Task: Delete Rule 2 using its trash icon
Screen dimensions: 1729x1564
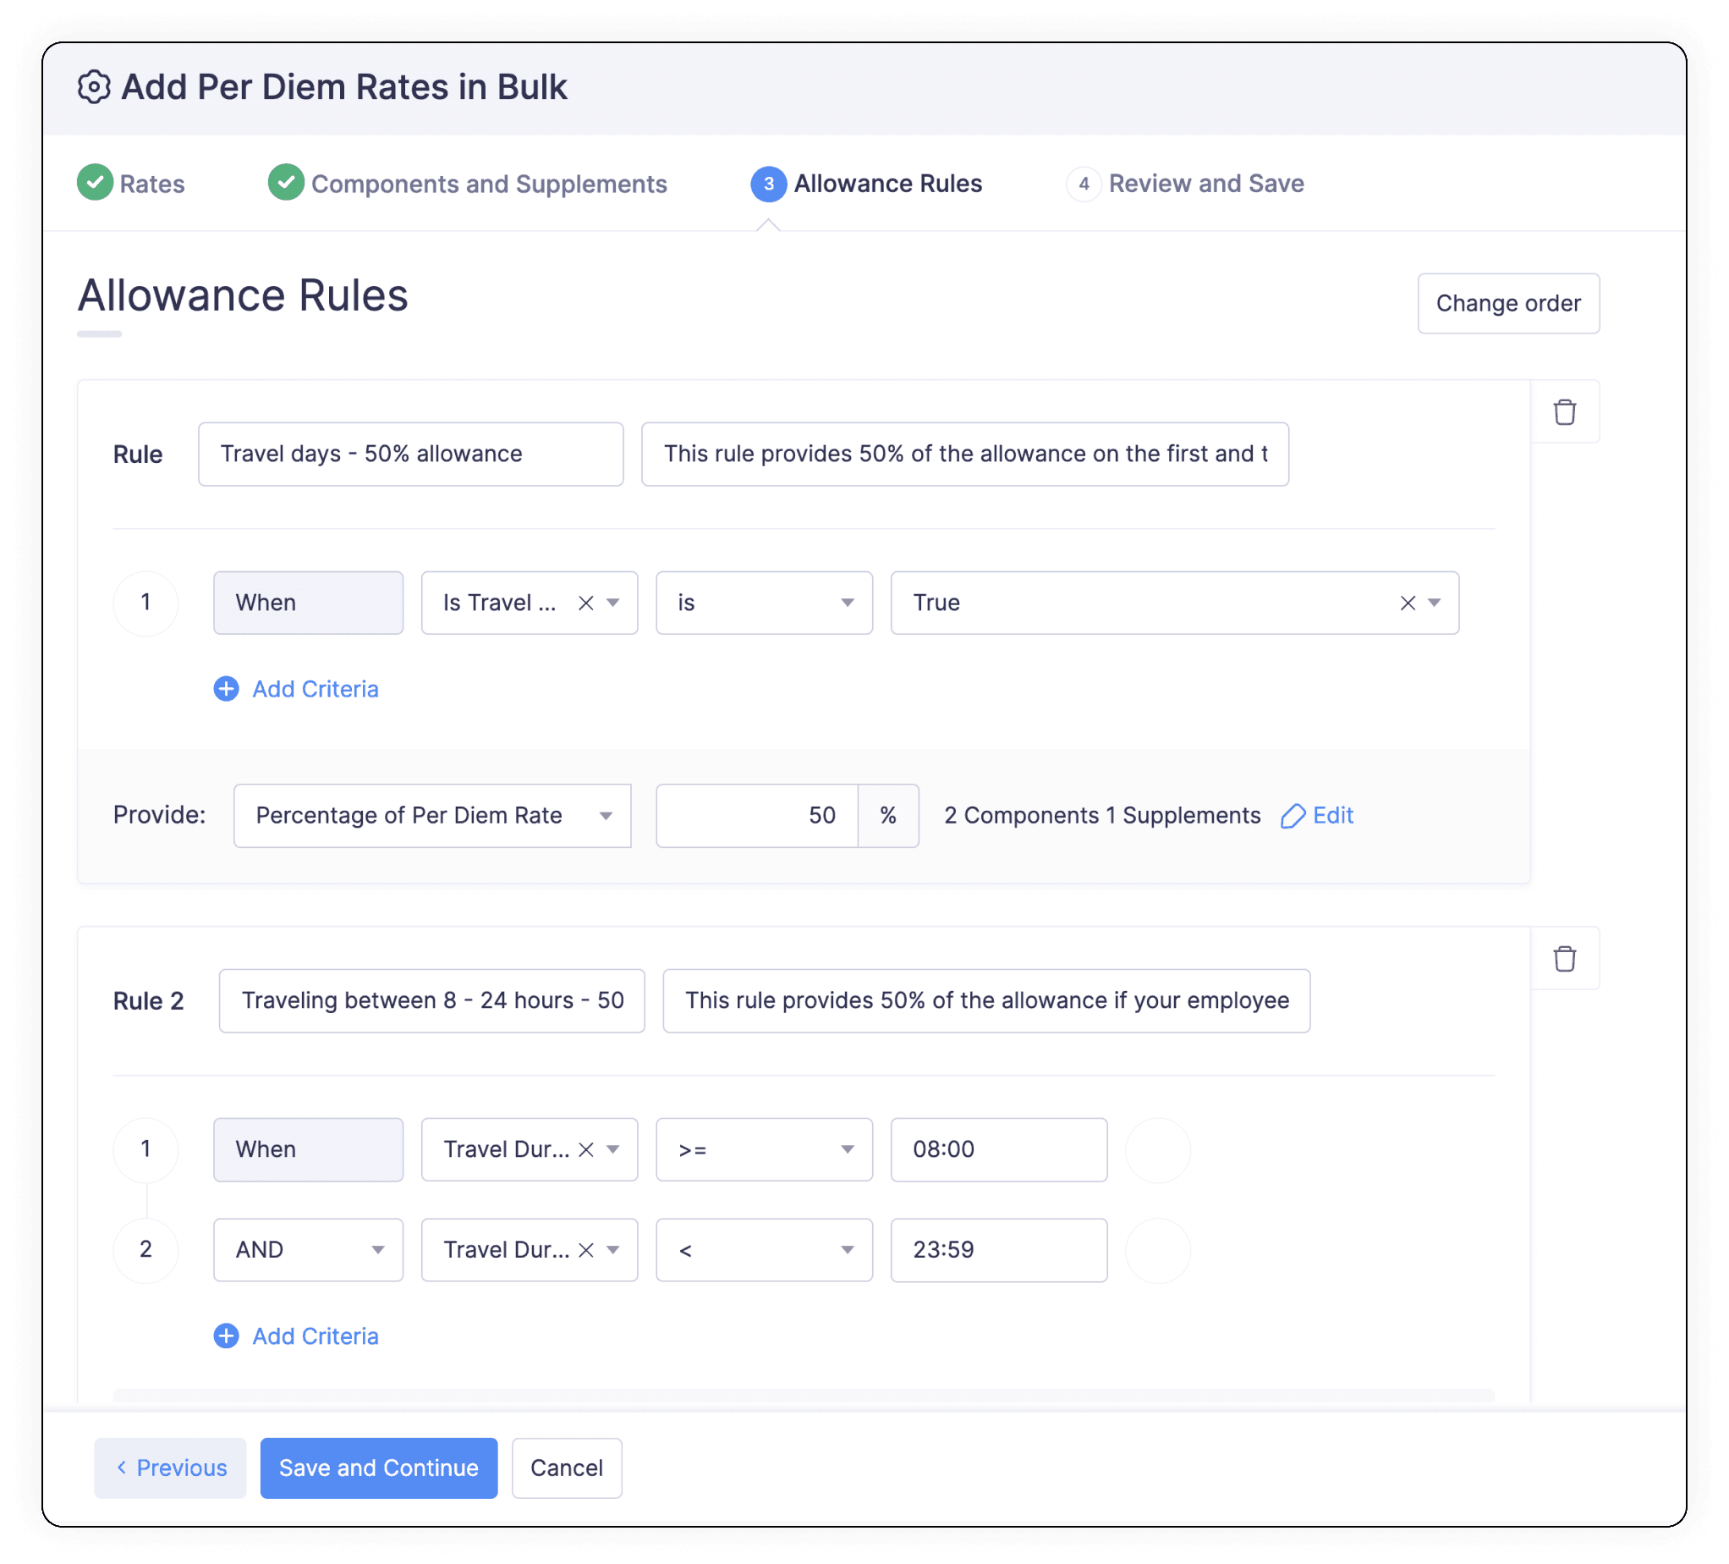Action: [x=1563, y=958]
